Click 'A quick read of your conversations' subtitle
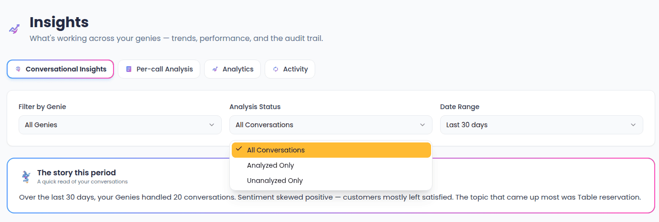This screenshot has height=222, width=659. coord(82,182)
